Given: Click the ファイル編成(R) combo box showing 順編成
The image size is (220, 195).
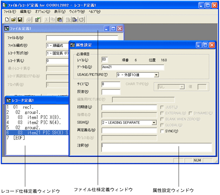Looking at the screenshot, I should pos(57,46).
